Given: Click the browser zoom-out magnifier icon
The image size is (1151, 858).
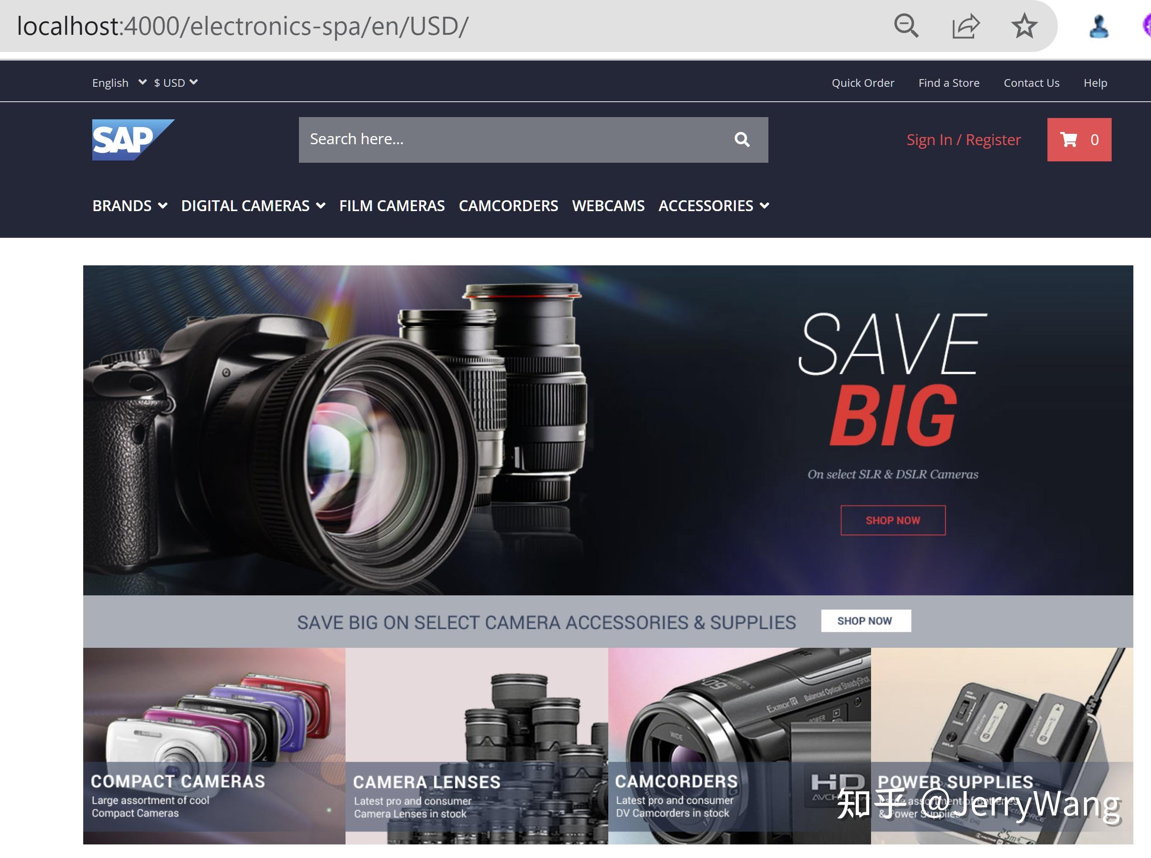Looking at the screenshot, I should (x=906, y=26).
